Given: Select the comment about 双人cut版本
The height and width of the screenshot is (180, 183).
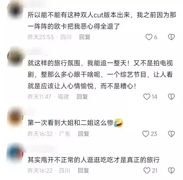Looking at the screenshot, I should click(x=102, y=21).
